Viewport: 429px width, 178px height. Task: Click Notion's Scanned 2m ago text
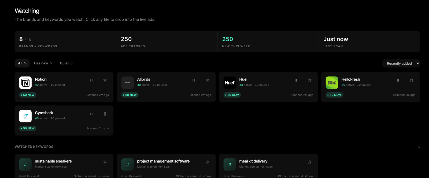pos(98,95)
